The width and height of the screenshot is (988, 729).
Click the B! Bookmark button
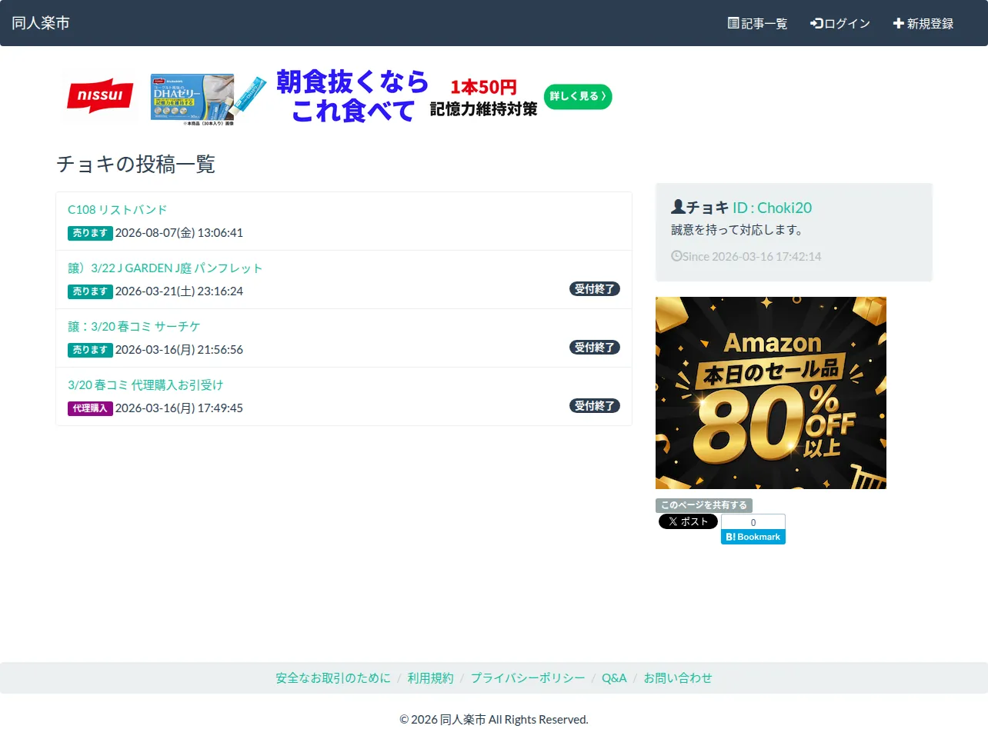tap(753, 537)
